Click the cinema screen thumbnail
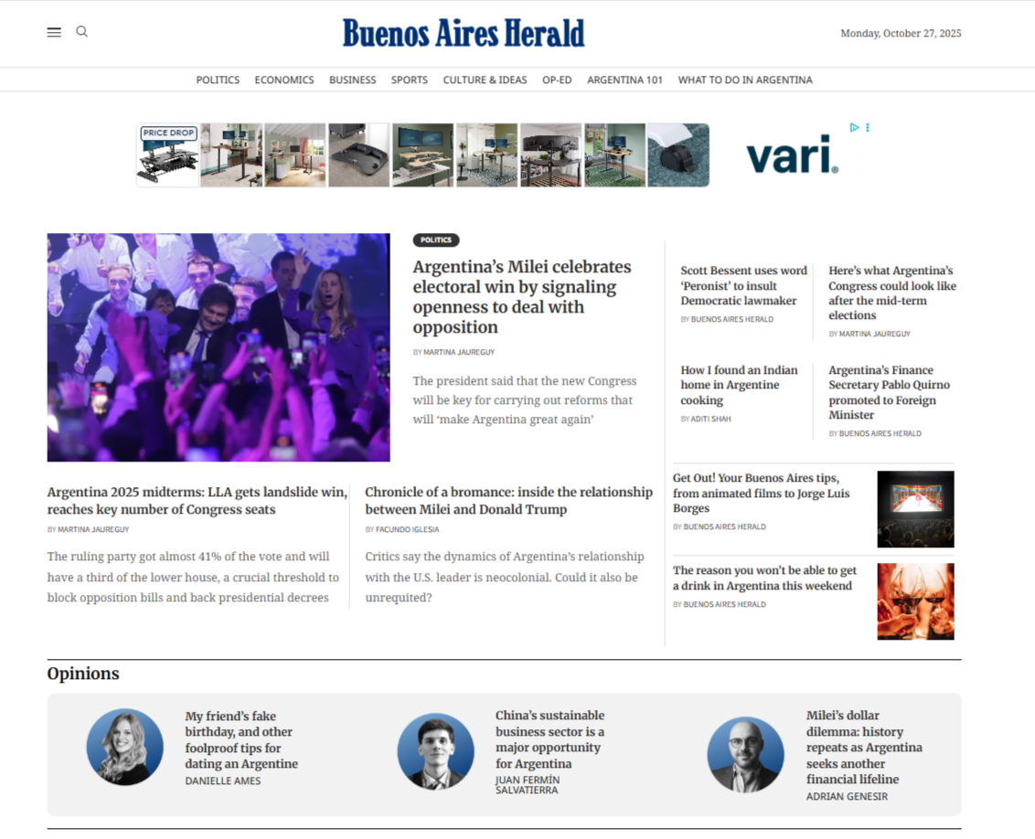This screenshot has height=839, width=1035. coord(915,509)
